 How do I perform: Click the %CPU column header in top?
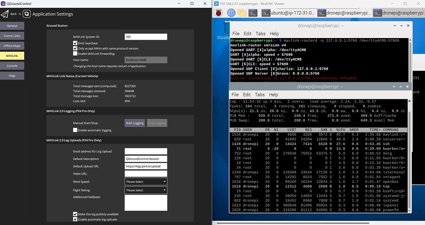(x=340, y=130)
